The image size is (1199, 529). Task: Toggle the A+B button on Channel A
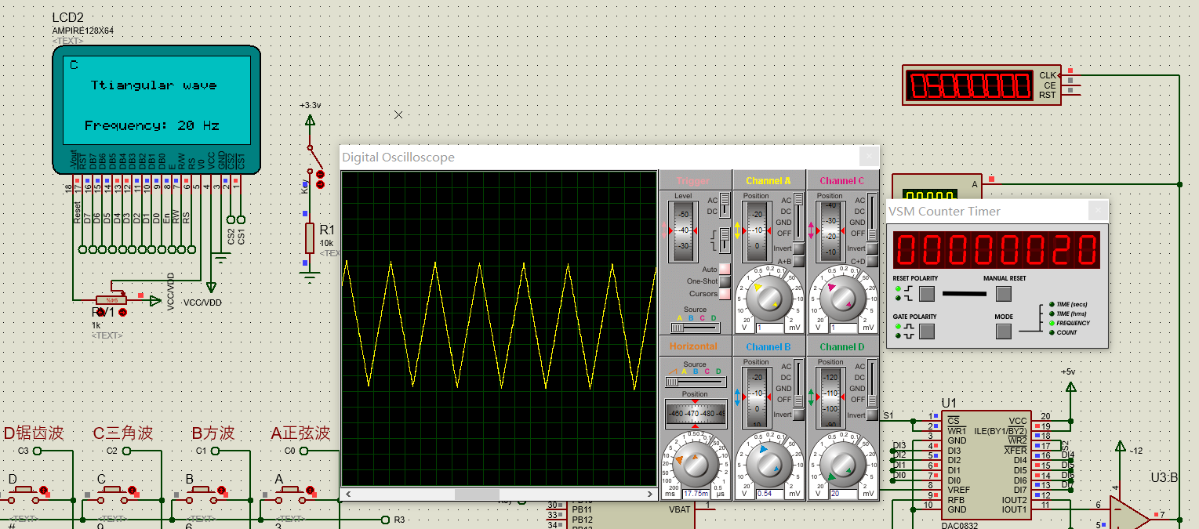[798, 261]
